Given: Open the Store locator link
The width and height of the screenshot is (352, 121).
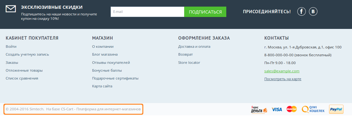Looking at the screenshot, I should click(189, 63).
